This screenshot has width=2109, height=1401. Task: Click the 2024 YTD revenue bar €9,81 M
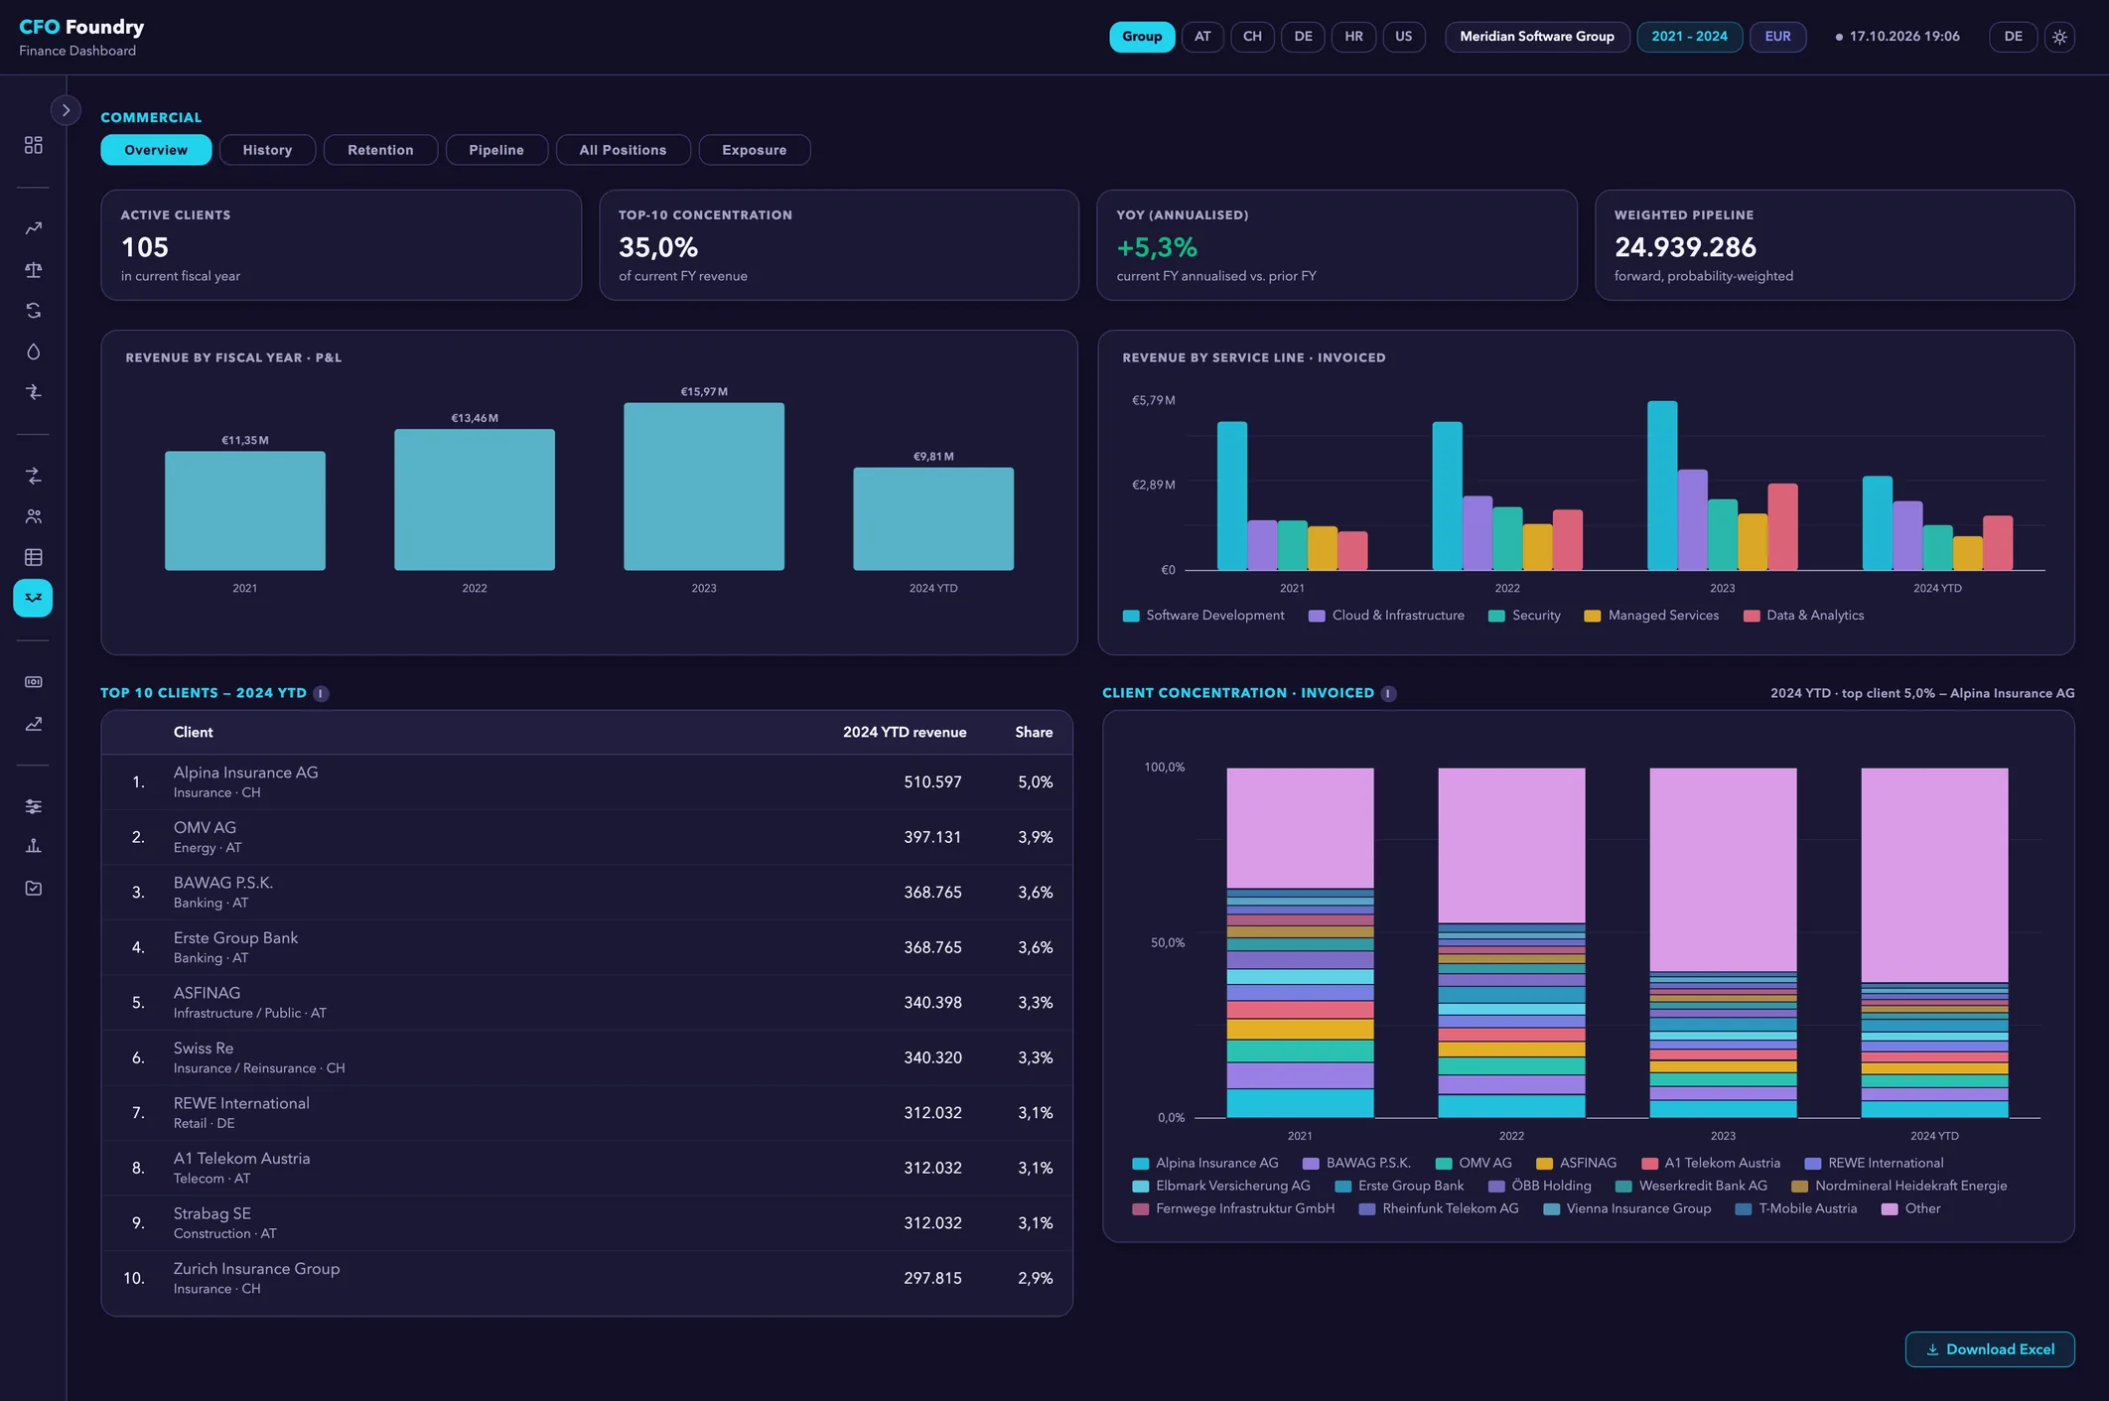tap(933, 518)
